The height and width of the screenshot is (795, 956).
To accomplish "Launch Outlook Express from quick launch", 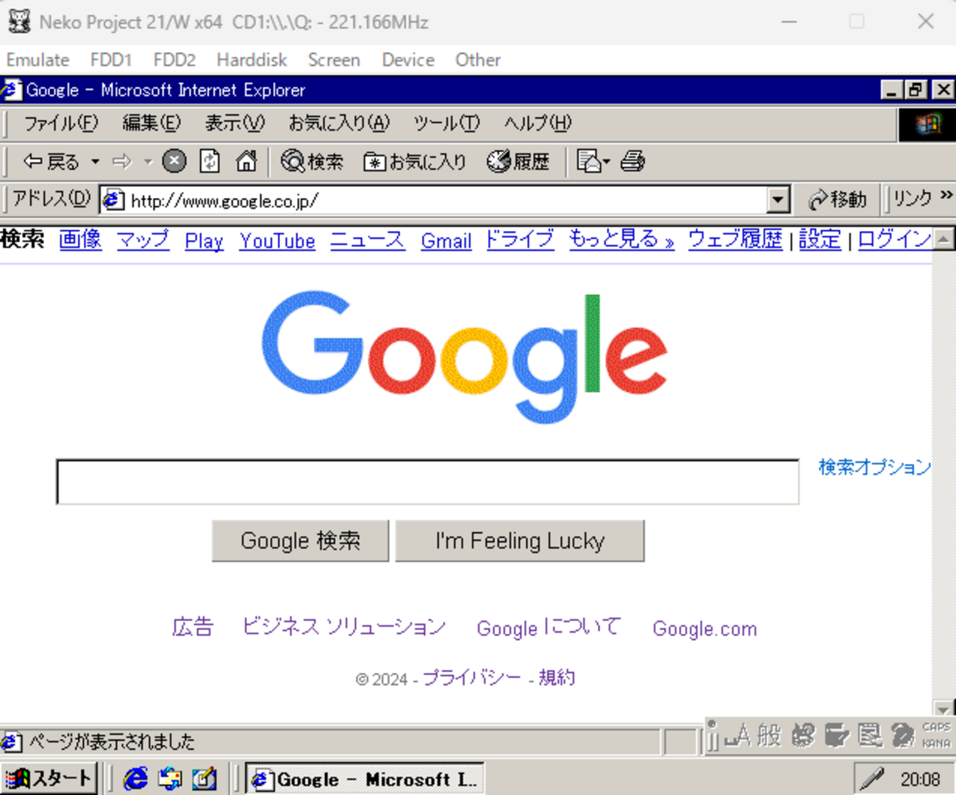I will point(170,778).
